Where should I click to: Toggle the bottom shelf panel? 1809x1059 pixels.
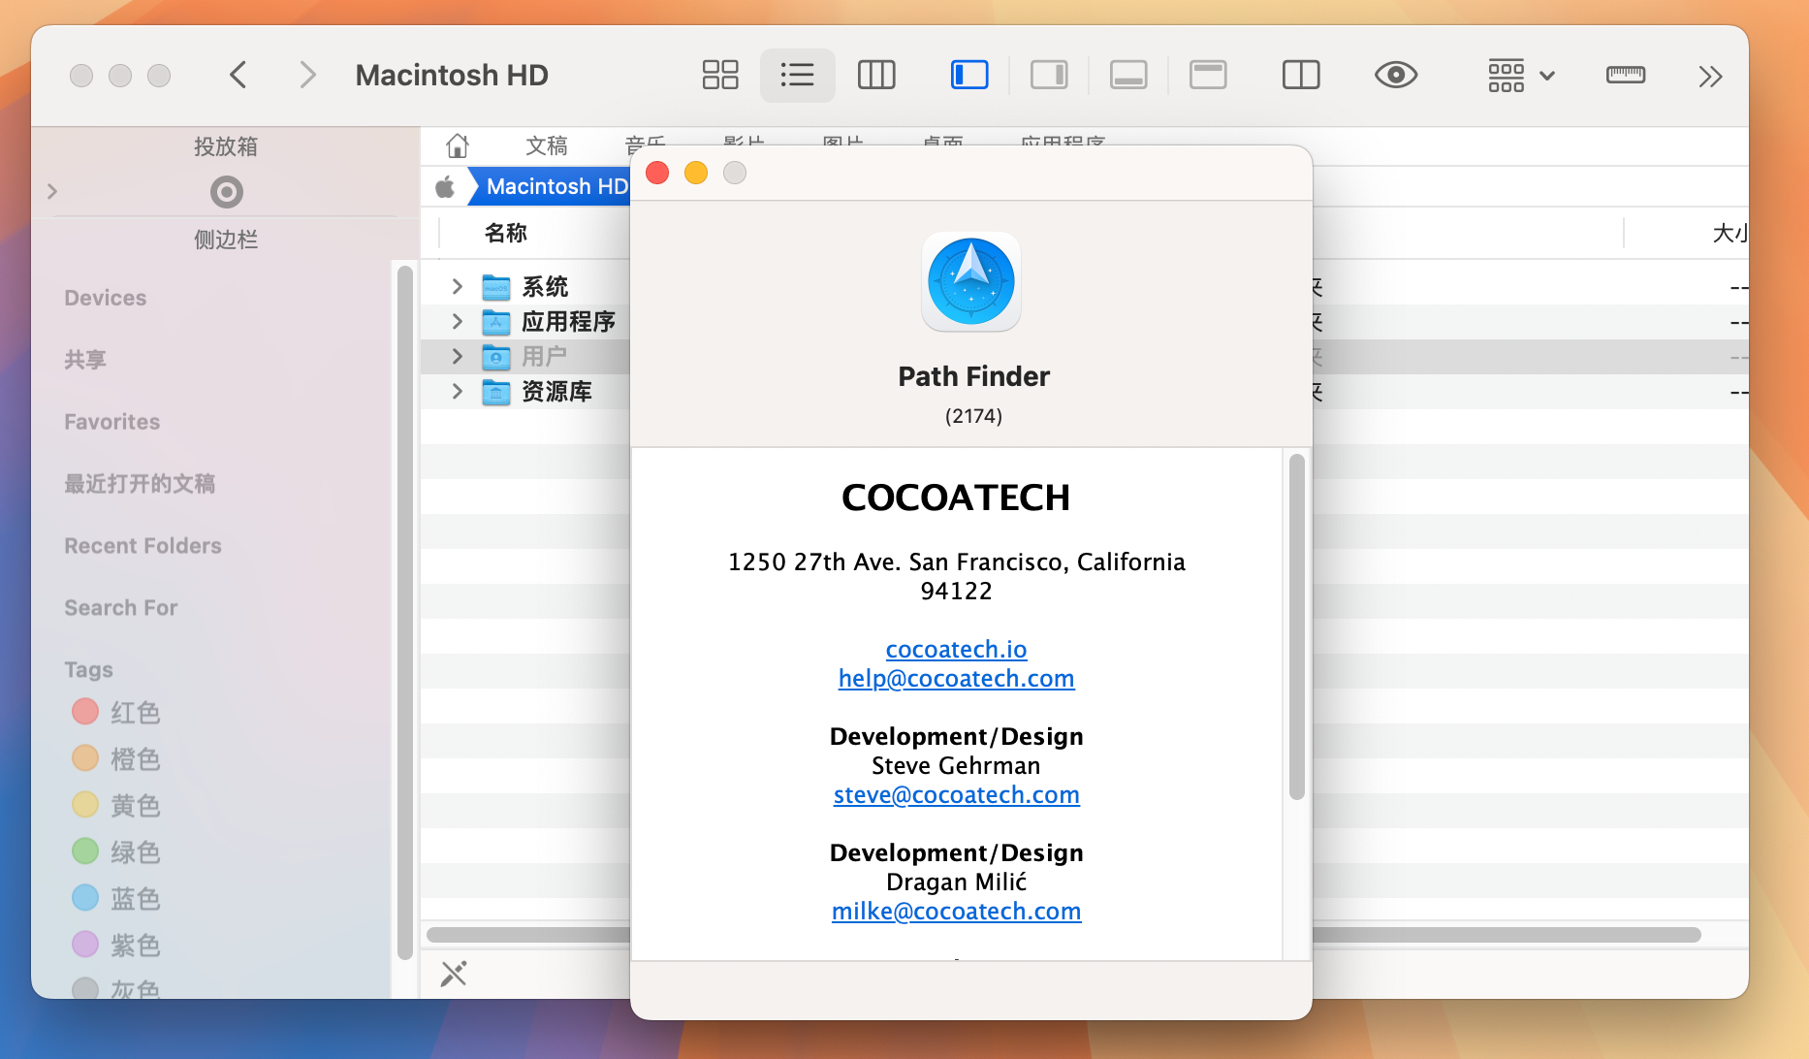(x=1128, y=76)
